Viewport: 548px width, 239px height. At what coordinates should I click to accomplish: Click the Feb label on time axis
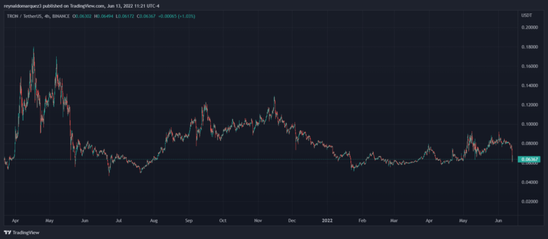[363, 221]
